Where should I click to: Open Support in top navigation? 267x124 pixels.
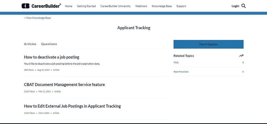181,6
